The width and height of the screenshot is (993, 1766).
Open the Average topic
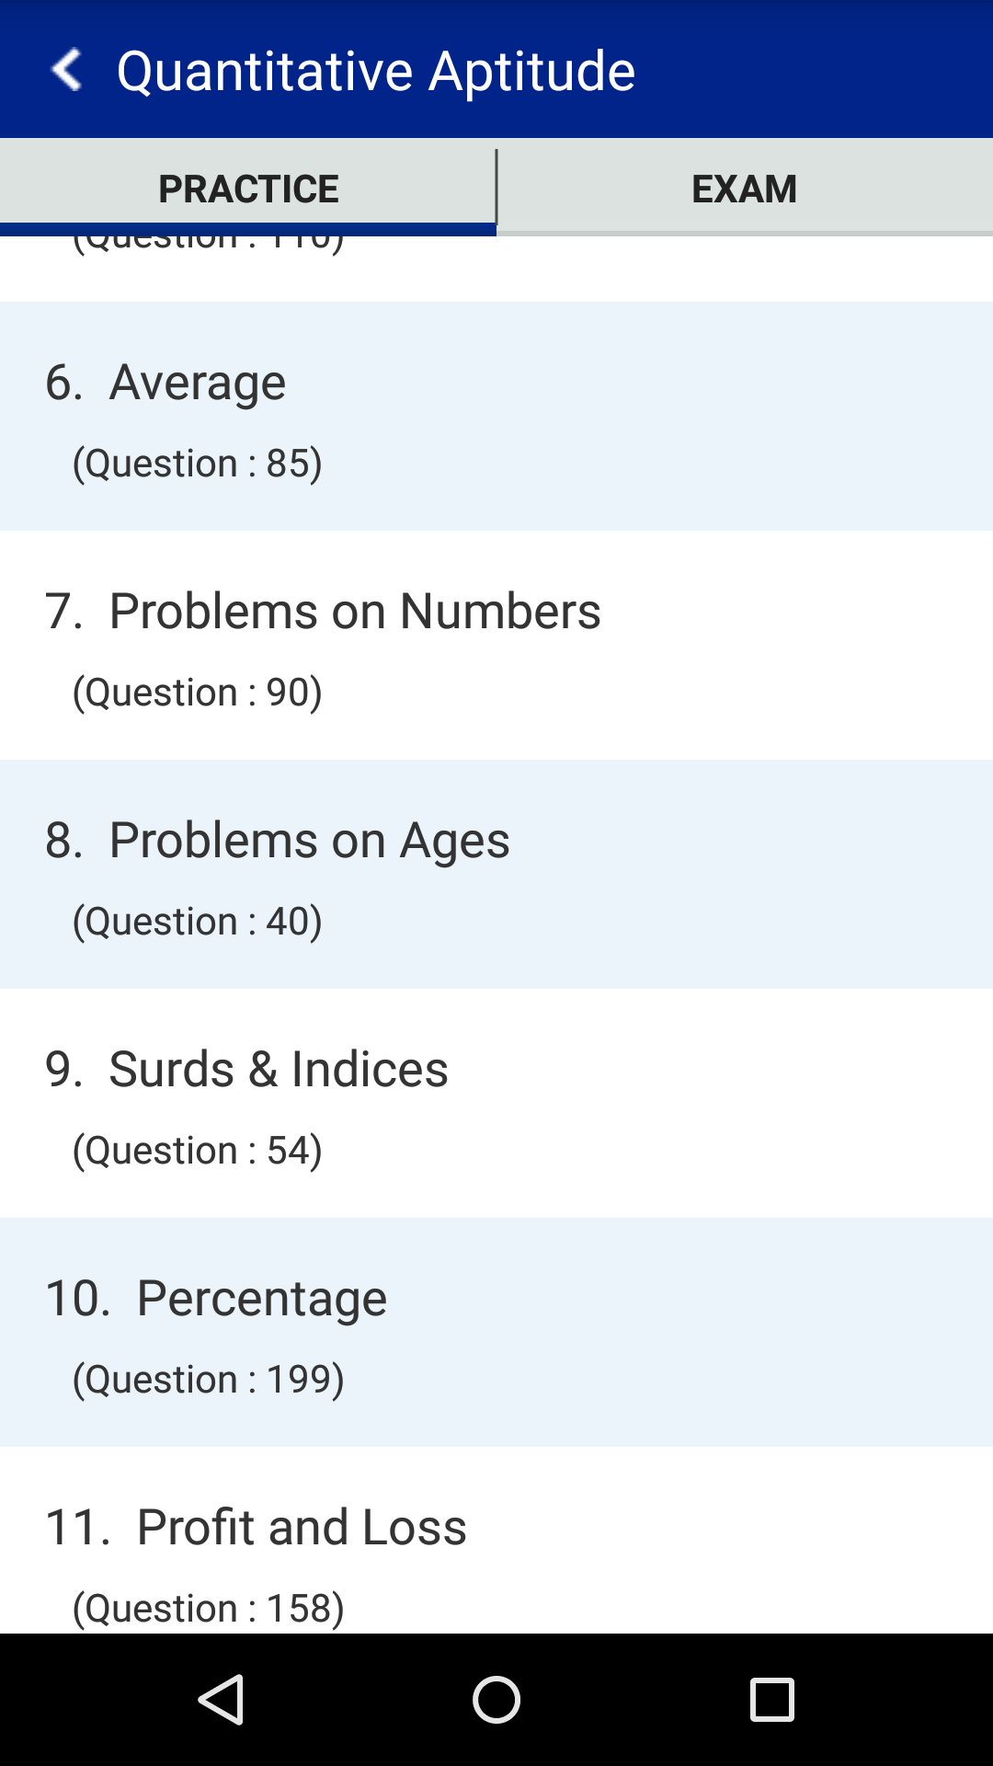click(496, 416)
